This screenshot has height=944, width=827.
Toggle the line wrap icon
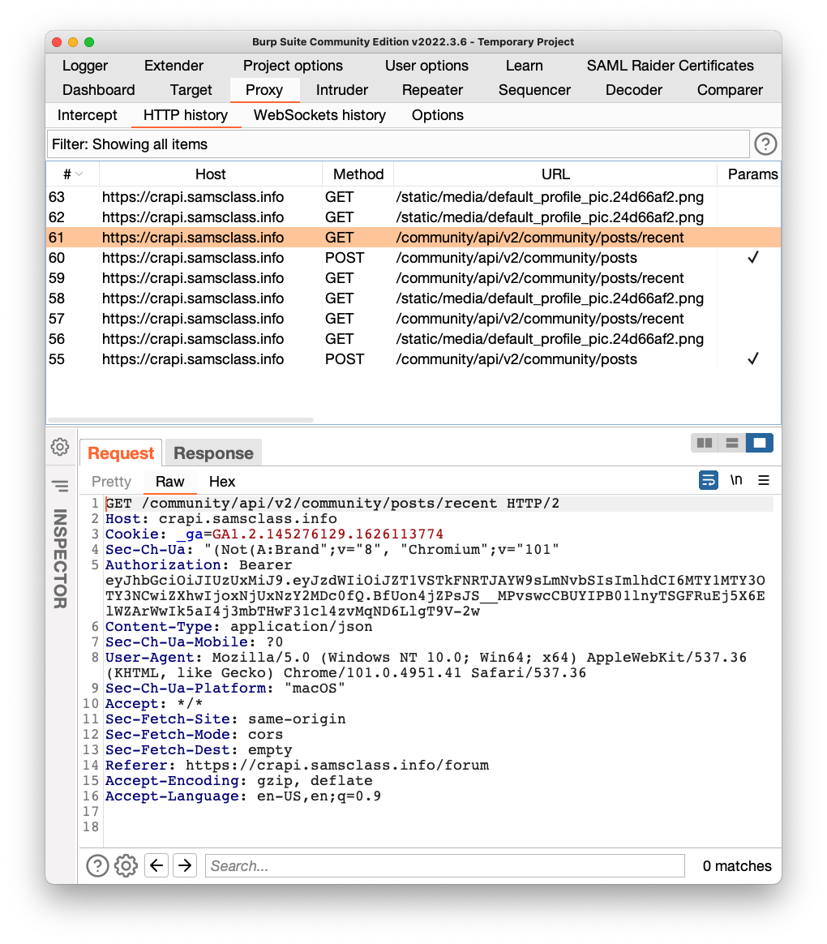point(709,480)
